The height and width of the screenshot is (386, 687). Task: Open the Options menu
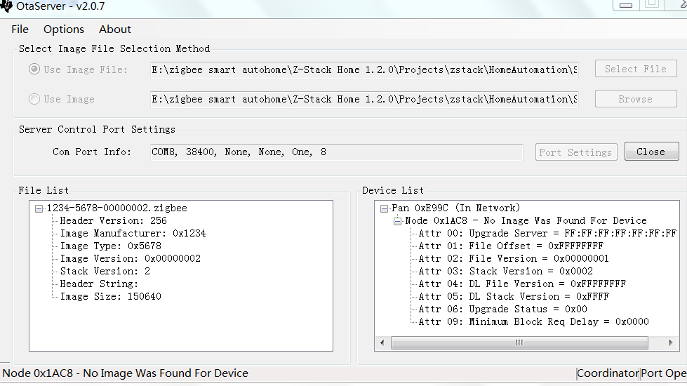[63, 29]
